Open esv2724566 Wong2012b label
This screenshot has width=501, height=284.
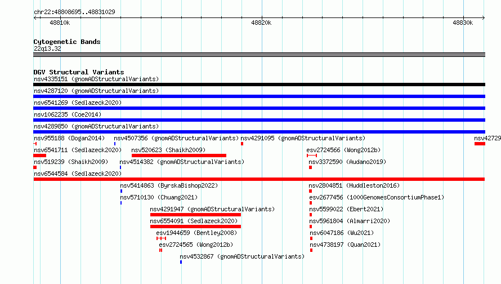[343, 150]
